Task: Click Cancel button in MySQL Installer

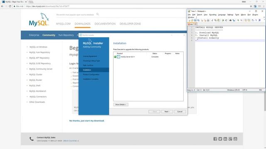Action: 180,112
